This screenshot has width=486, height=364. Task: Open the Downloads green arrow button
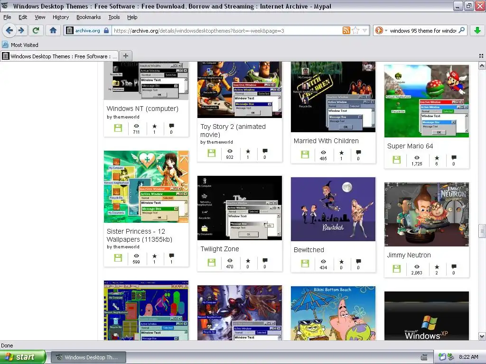[x=477, y=30]
